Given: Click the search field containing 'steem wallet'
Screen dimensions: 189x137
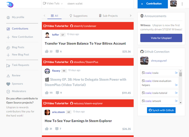Looking at the screenshot, I should [x=99, y=4].
